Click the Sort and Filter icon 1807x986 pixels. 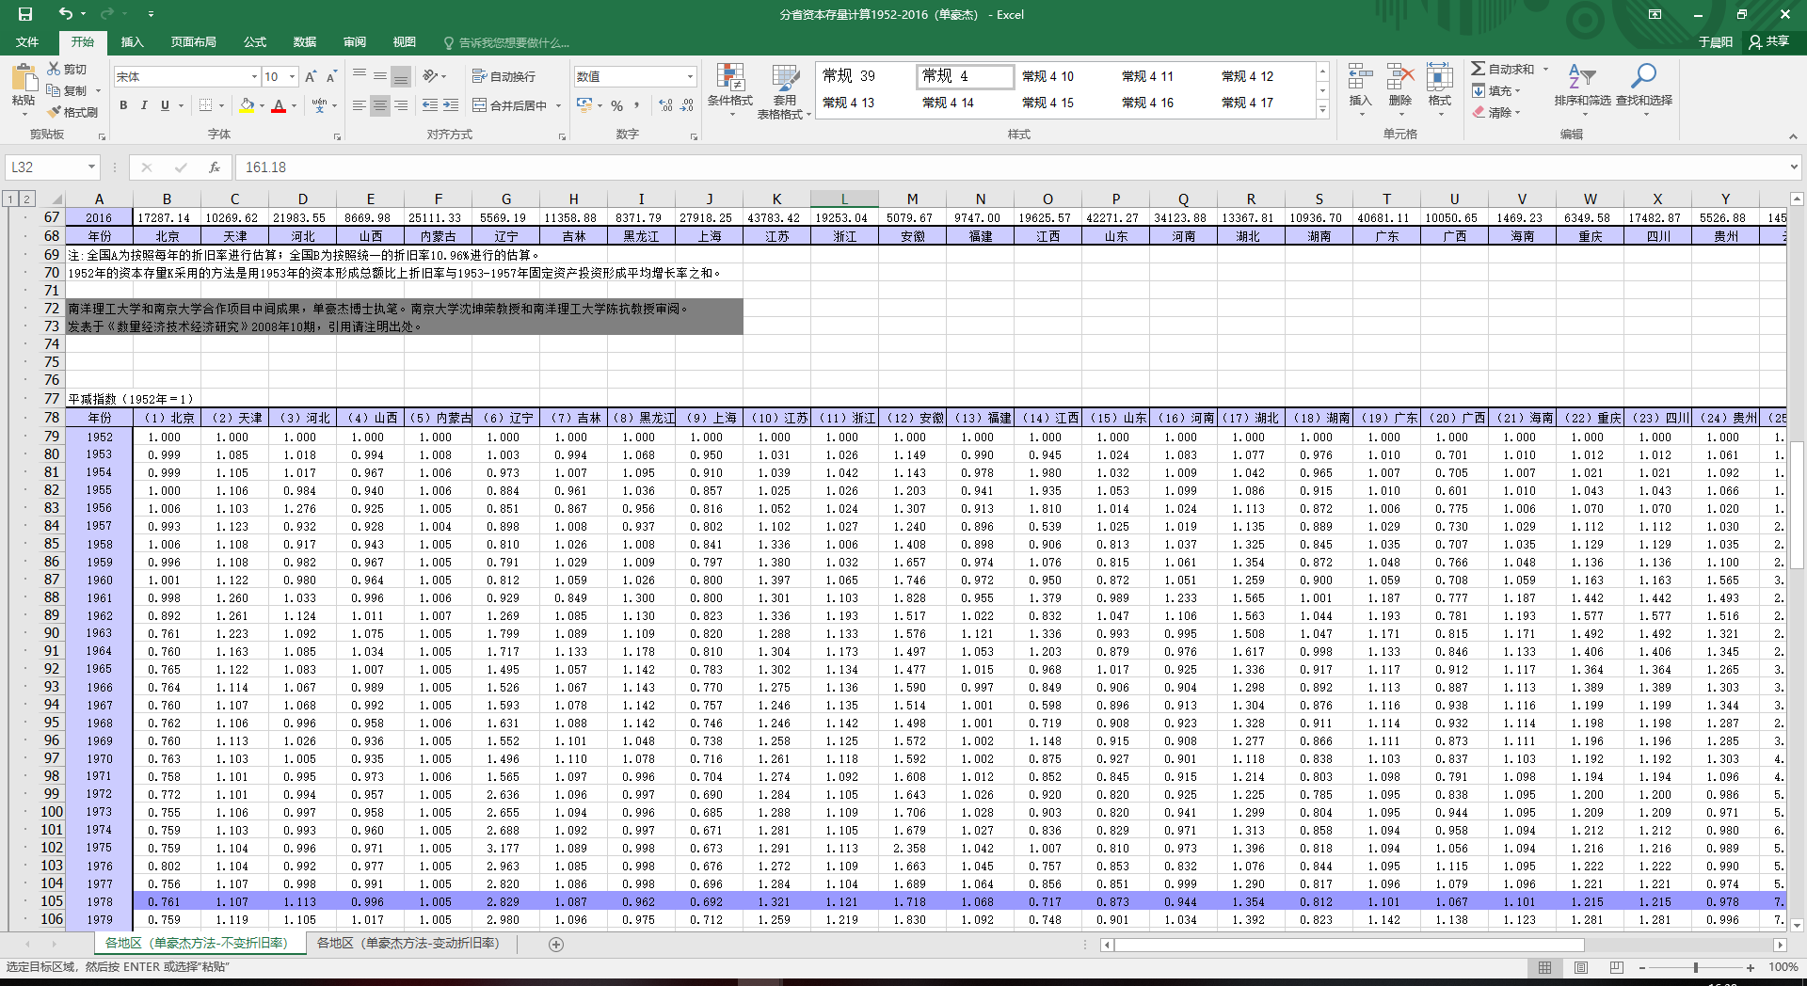(x=1581, y=77)
